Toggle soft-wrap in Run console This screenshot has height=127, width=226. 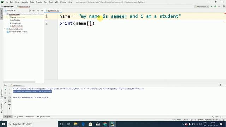[10, 97]
